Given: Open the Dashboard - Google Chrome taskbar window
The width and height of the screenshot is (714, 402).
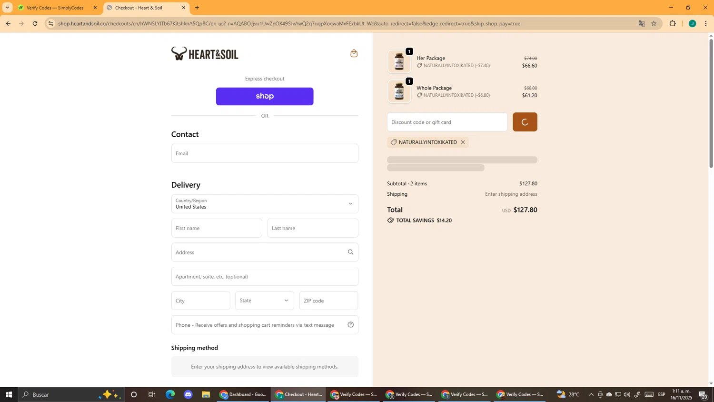Looking at the screenshot, I should tap(243, 395).
